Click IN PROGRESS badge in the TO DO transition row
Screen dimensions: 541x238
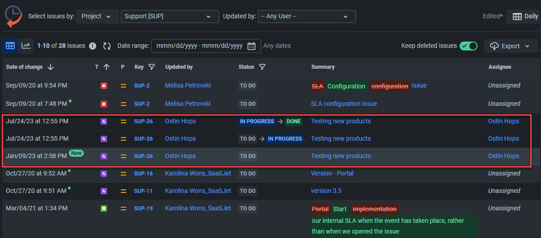tap(285, 139)
